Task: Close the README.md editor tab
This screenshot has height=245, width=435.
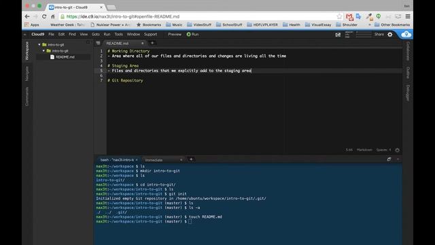Action: point(143,44)
